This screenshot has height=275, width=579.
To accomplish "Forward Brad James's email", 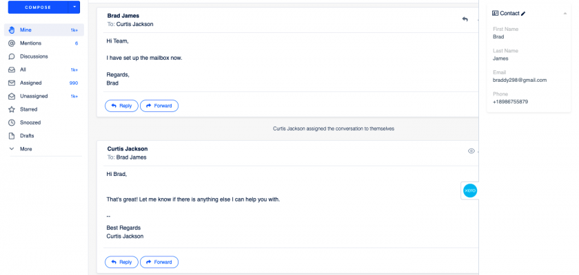I will [159, 106].
